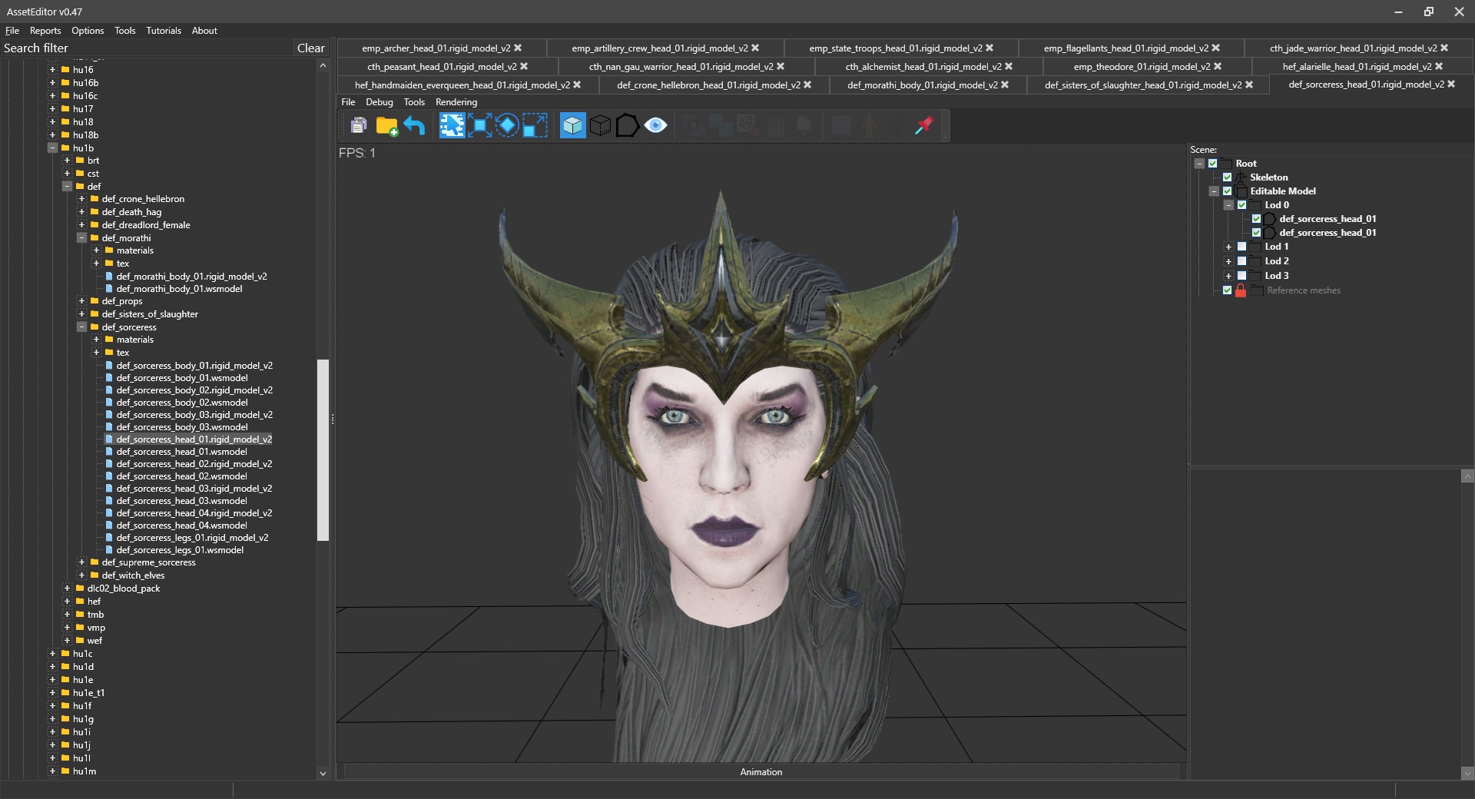Viewport: 1475px width, 799px height.
Task: Select the cursor selection gizmo tool
Action: [x=452, y=125]
